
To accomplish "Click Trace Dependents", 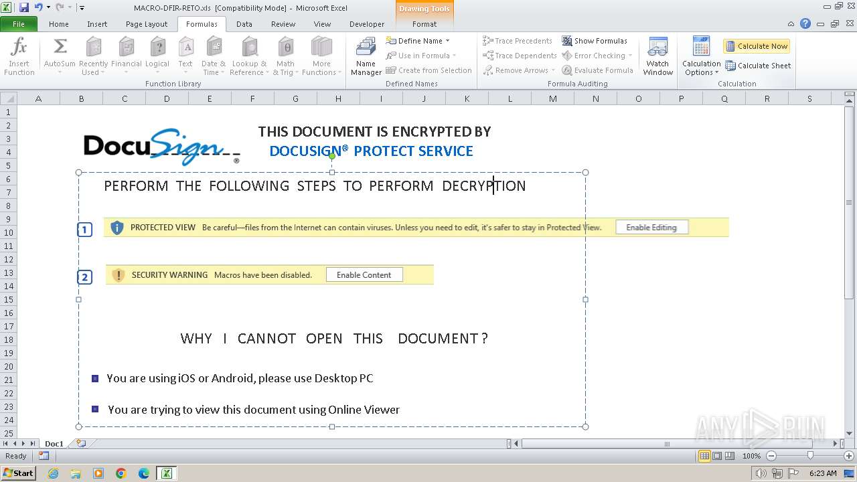I will [x=520, y=56].
